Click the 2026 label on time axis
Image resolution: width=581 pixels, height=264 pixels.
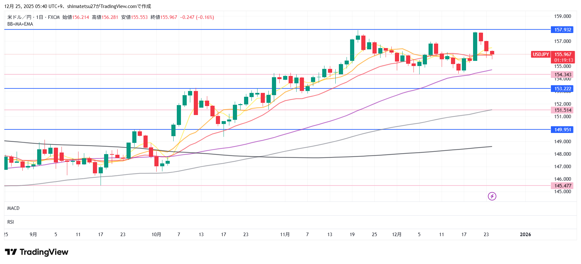coord(525,235)
